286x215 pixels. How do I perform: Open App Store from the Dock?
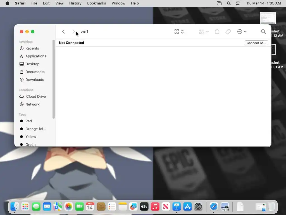(187, 207)
